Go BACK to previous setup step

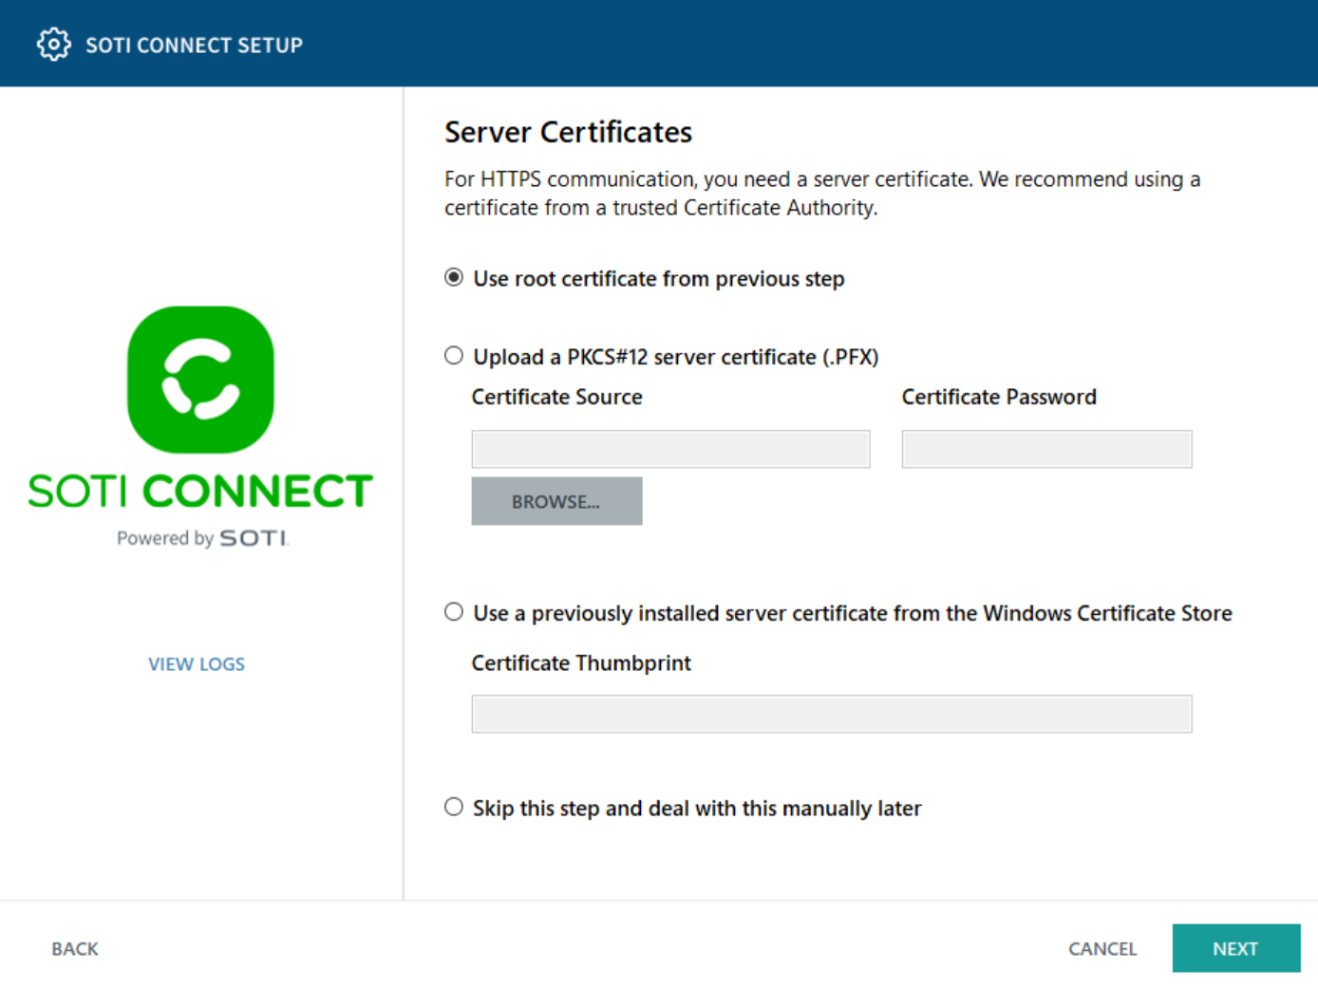(75, 949)
